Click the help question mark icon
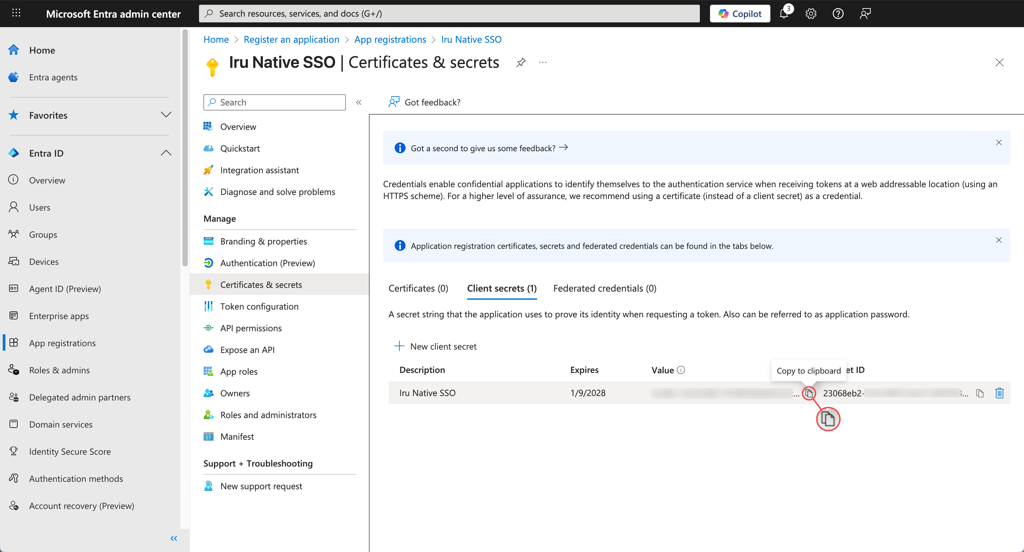 [838, 14]
